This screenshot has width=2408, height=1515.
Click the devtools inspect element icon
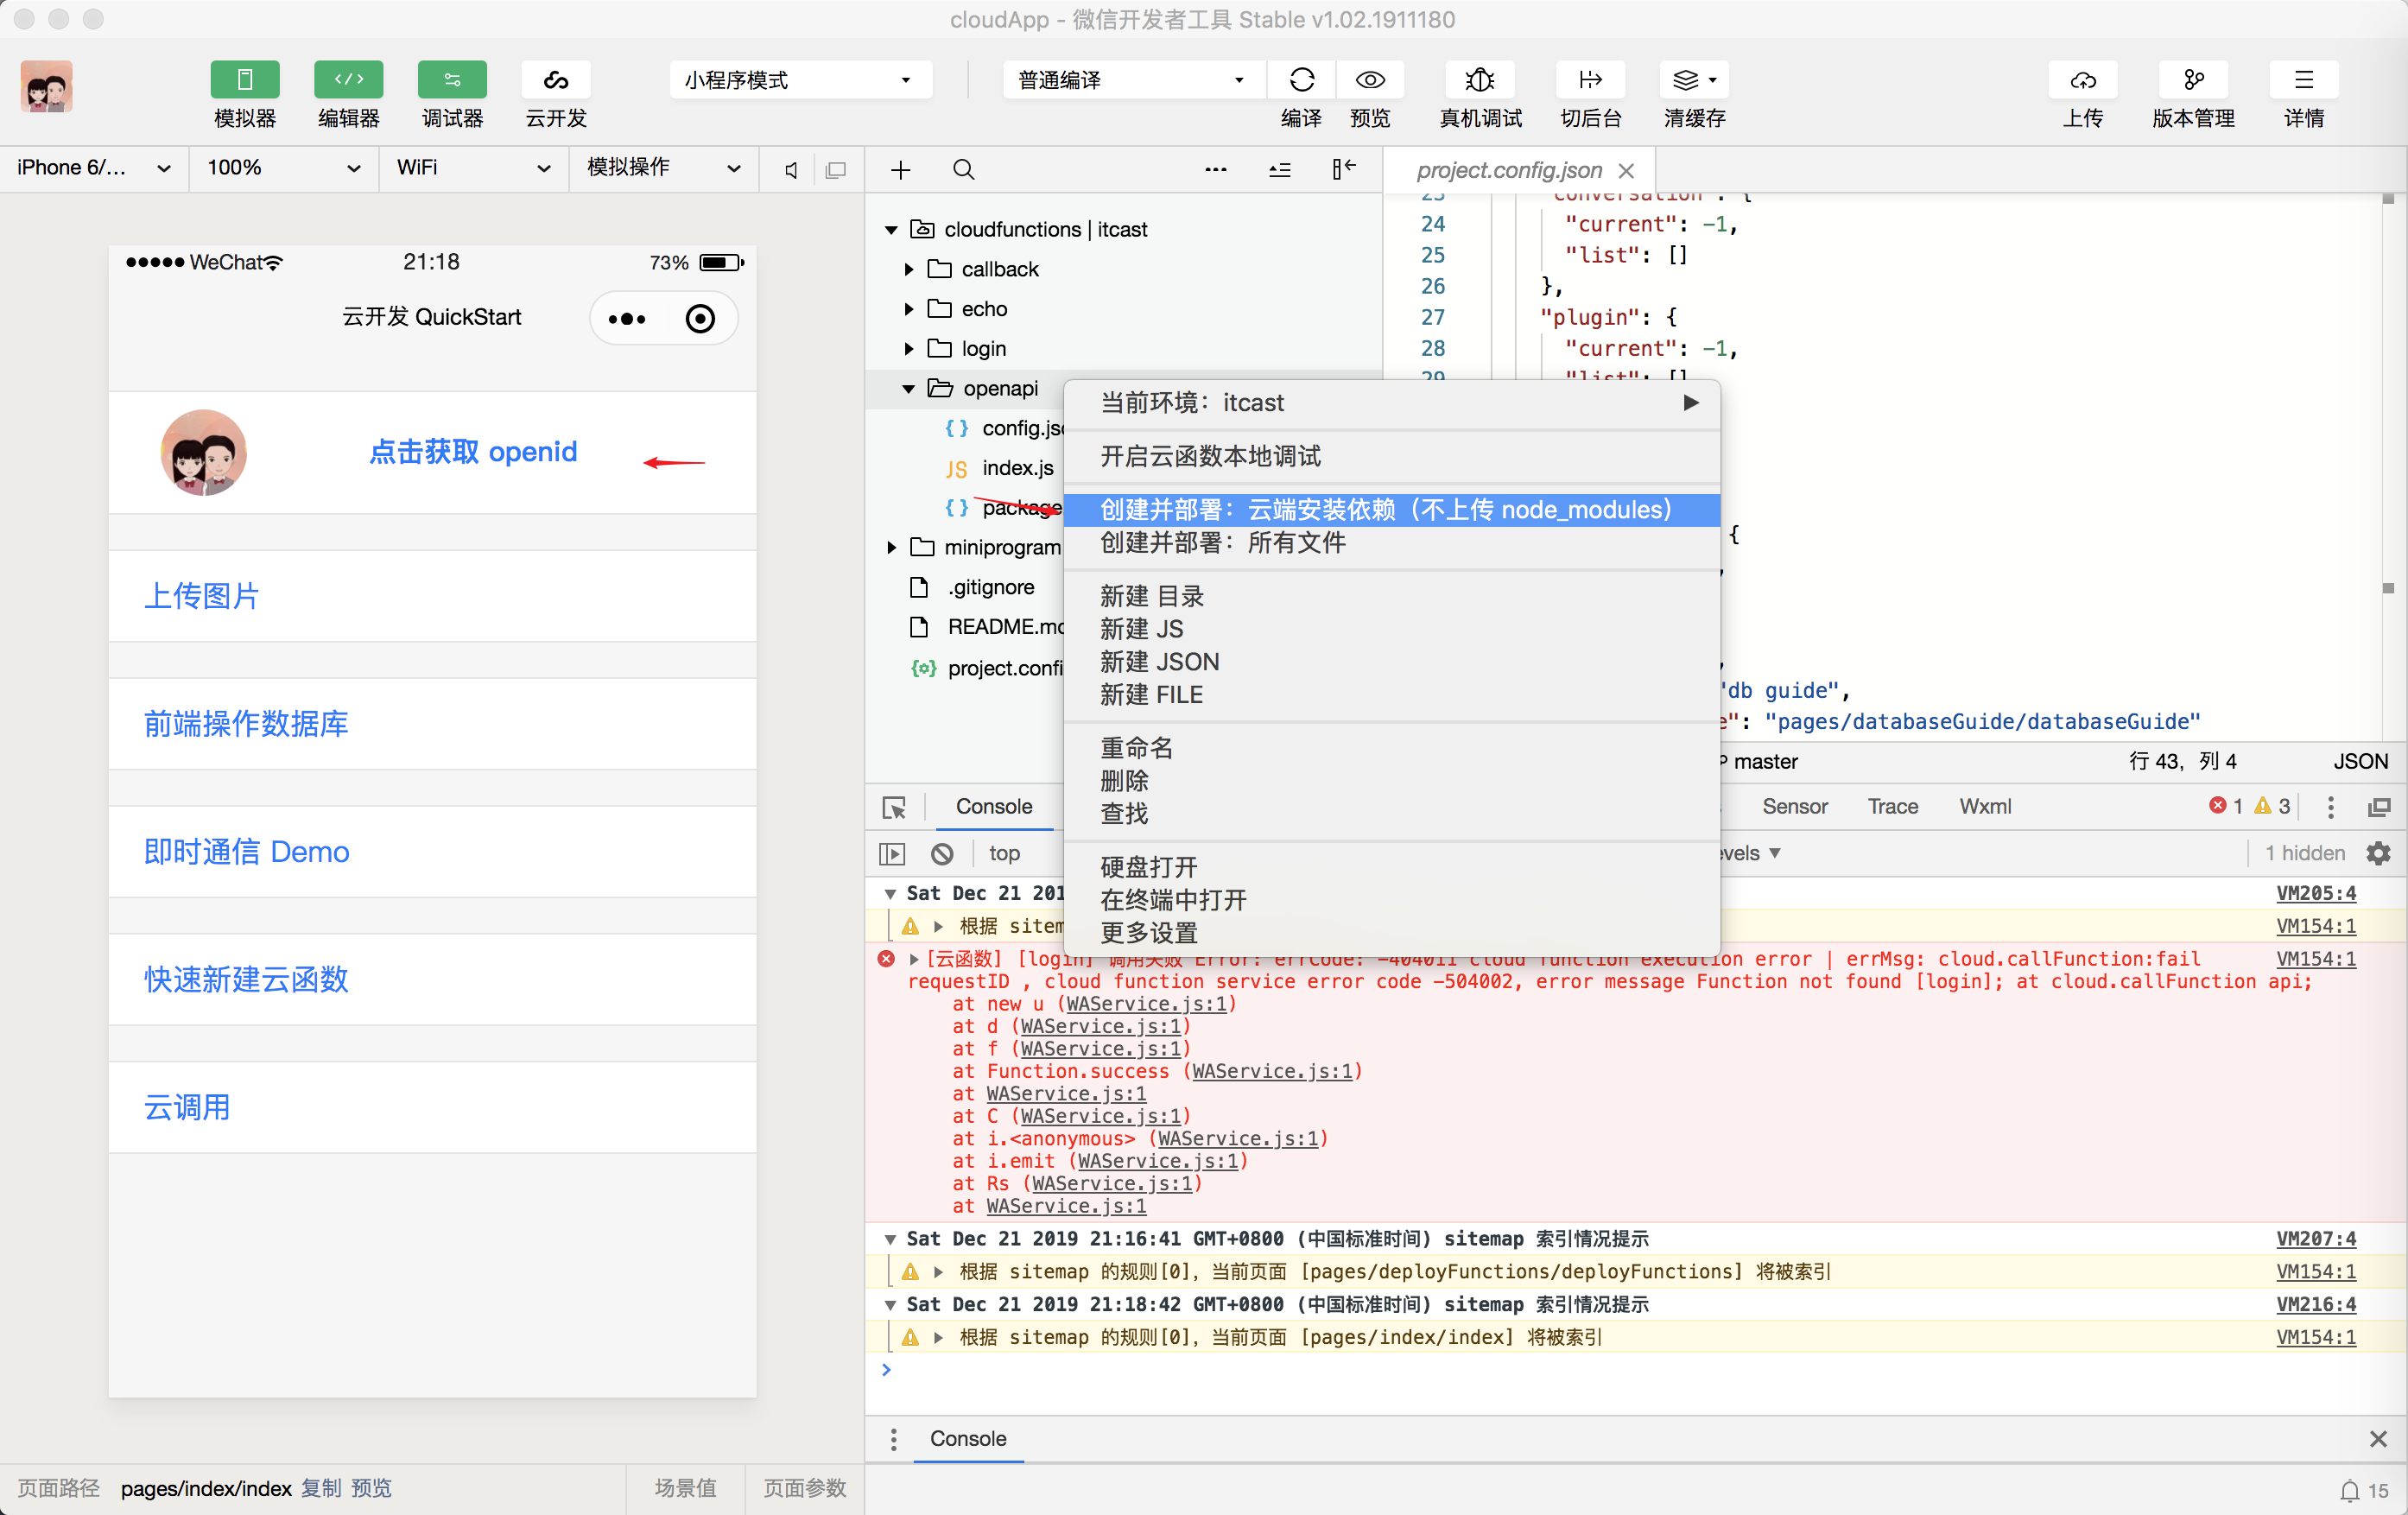894,807
